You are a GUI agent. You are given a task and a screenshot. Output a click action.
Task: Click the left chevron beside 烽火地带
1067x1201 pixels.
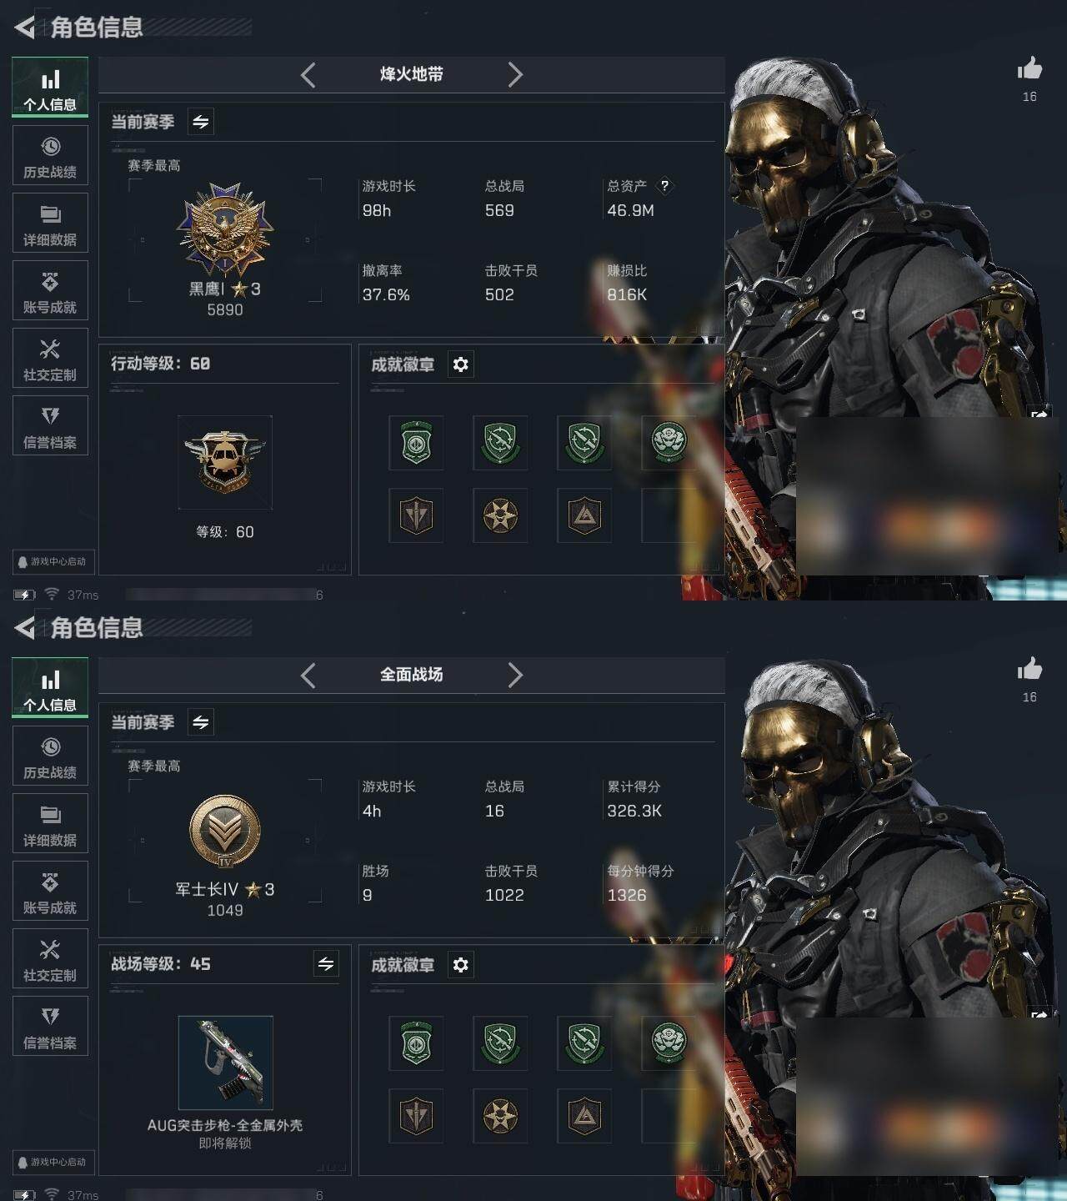(308, 75)
